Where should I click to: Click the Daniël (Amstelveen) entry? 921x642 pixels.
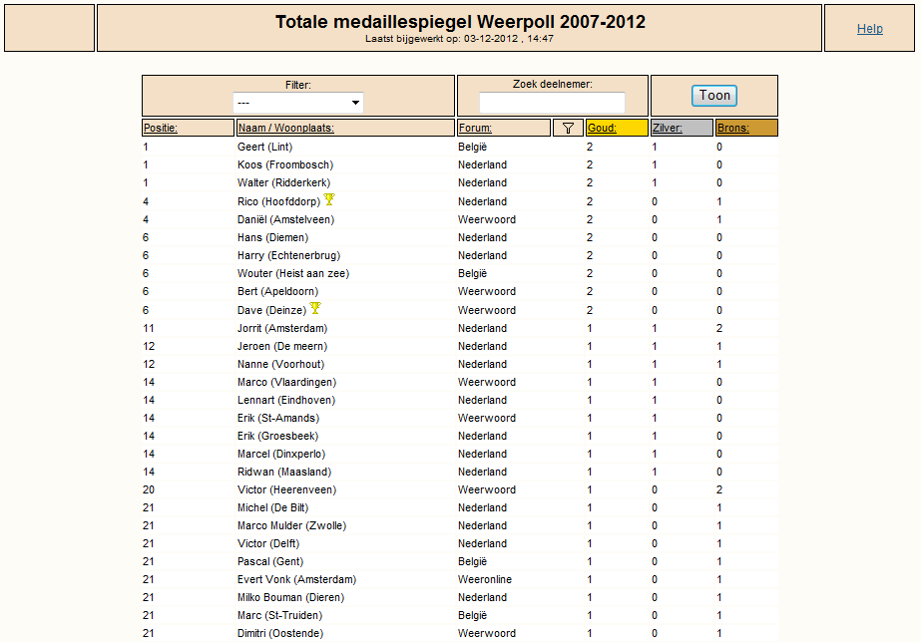pyautogui.click(x=285, y=219)
